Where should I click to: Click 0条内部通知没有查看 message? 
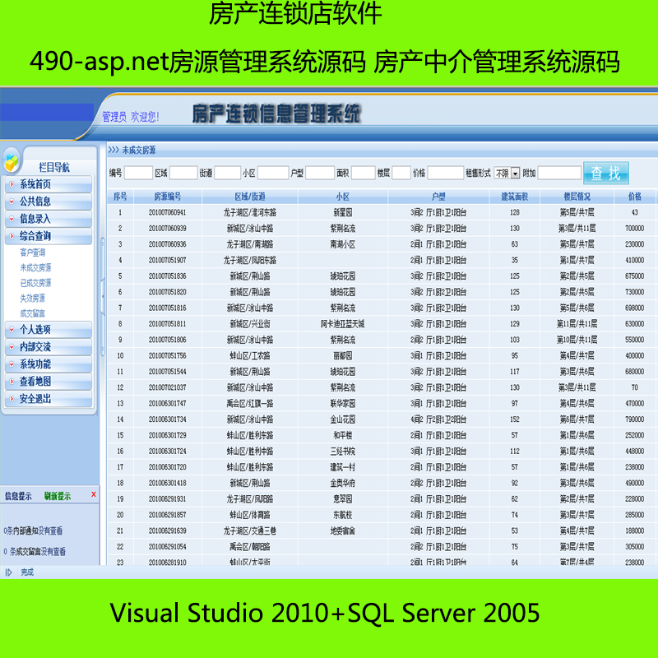pos(33,531)
